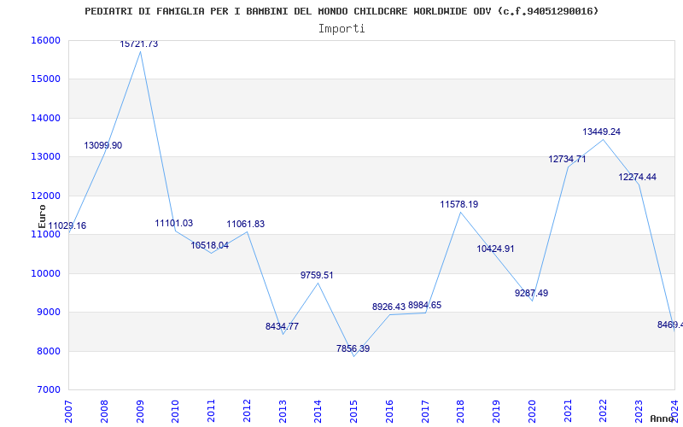The image size is (683, 427).
Task: Select the 10518.04 data label
Action: click(x=209, y=245)
